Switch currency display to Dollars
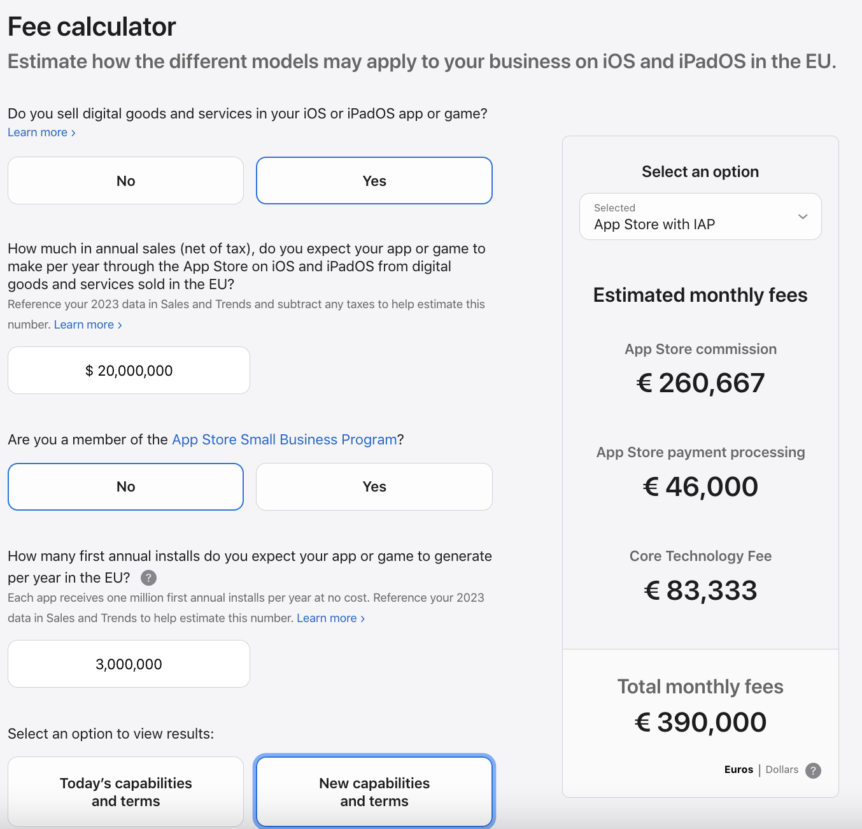Screen dimensions: 862x829 click(x=782, y=770)
